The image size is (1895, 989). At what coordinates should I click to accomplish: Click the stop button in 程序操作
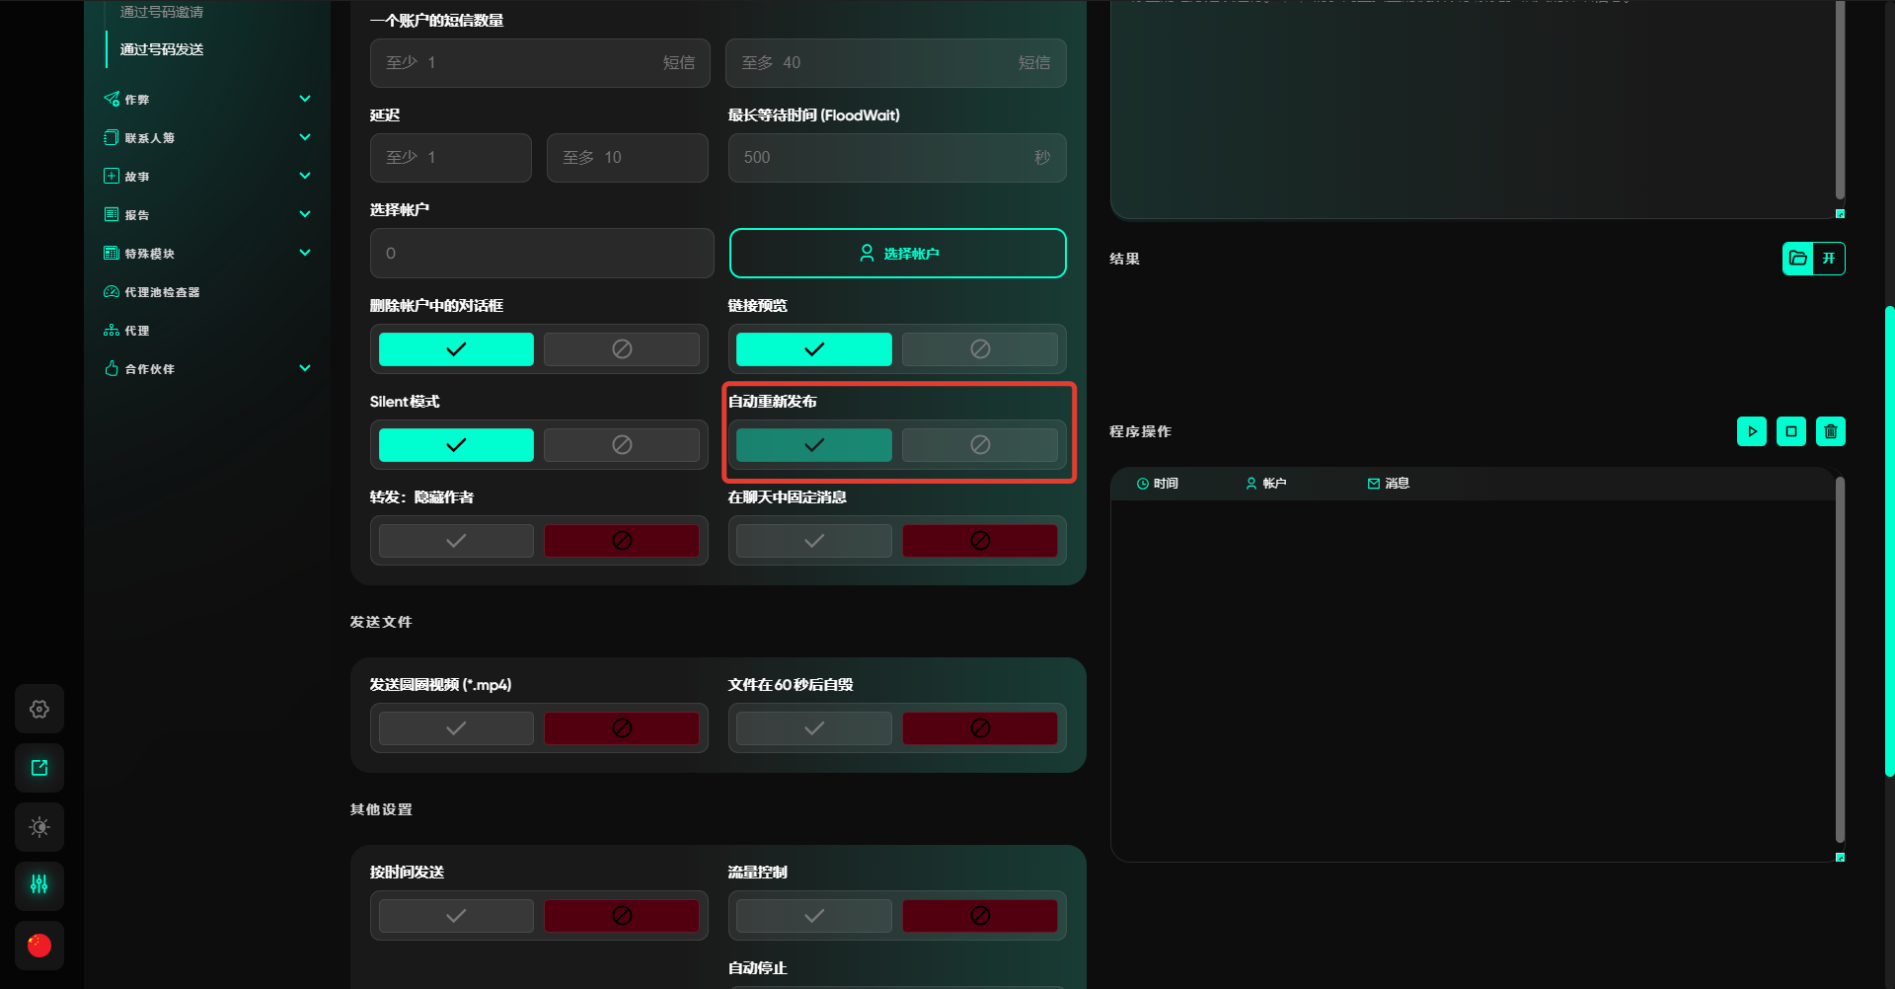(x=1791, y=431)
